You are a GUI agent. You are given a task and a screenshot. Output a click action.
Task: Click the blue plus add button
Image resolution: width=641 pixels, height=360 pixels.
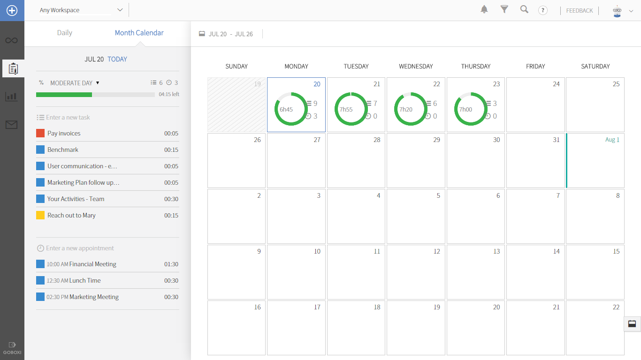pyautogui.click(x=12, y=10)
